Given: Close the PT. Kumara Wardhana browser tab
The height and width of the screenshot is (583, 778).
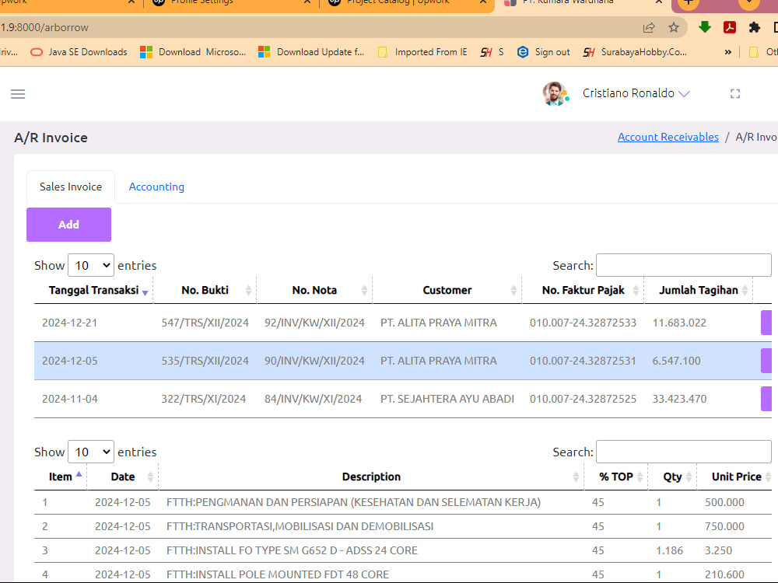Looking at the screenshot, I should pos(658,2).
